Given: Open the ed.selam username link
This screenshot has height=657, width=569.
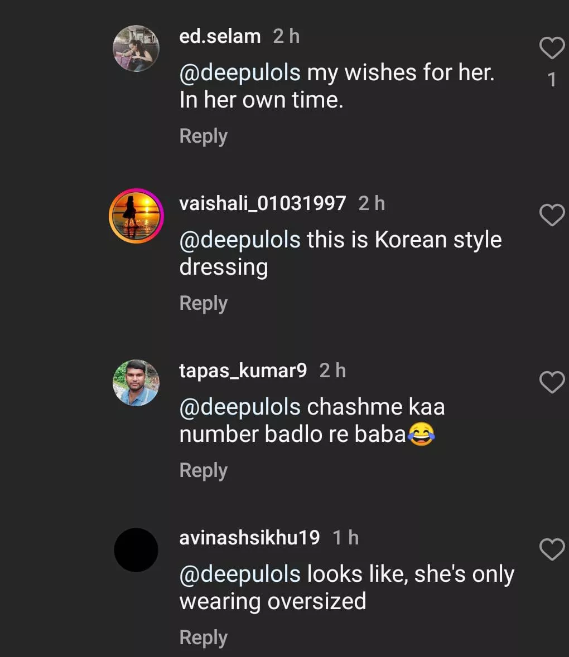Looking at the screenshot, I should click(x=220, y=36).
